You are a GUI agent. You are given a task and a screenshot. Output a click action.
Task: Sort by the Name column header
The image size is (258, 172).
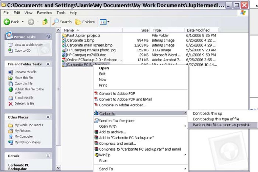[x=92, y=30]
